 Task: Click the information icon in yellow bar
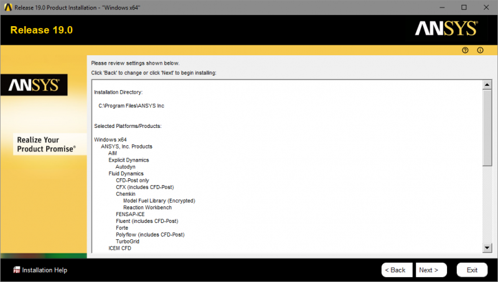pos(480,50)
